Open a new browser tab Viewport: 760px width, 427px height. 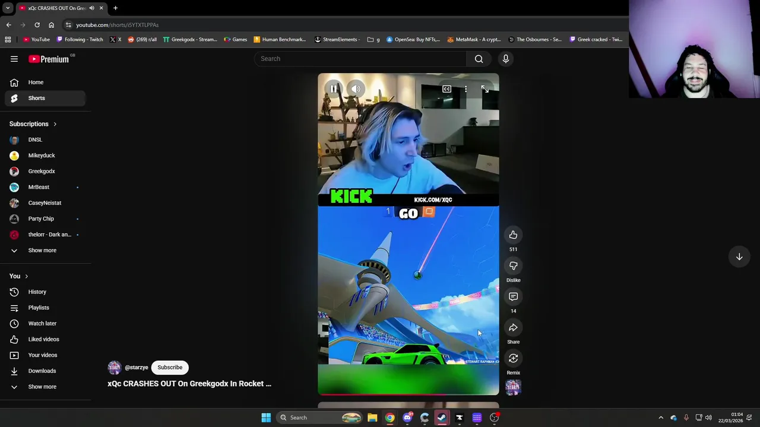(x=115, y=8)
